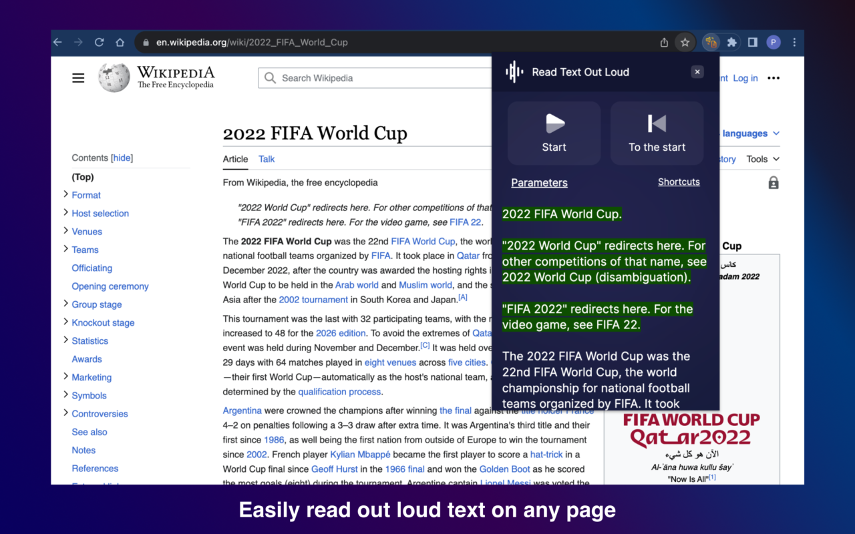Reload the Wikipedia page

99,42
